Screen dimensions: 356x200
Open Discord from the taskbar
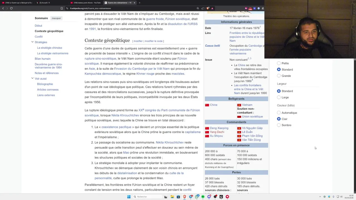(209, 197)
